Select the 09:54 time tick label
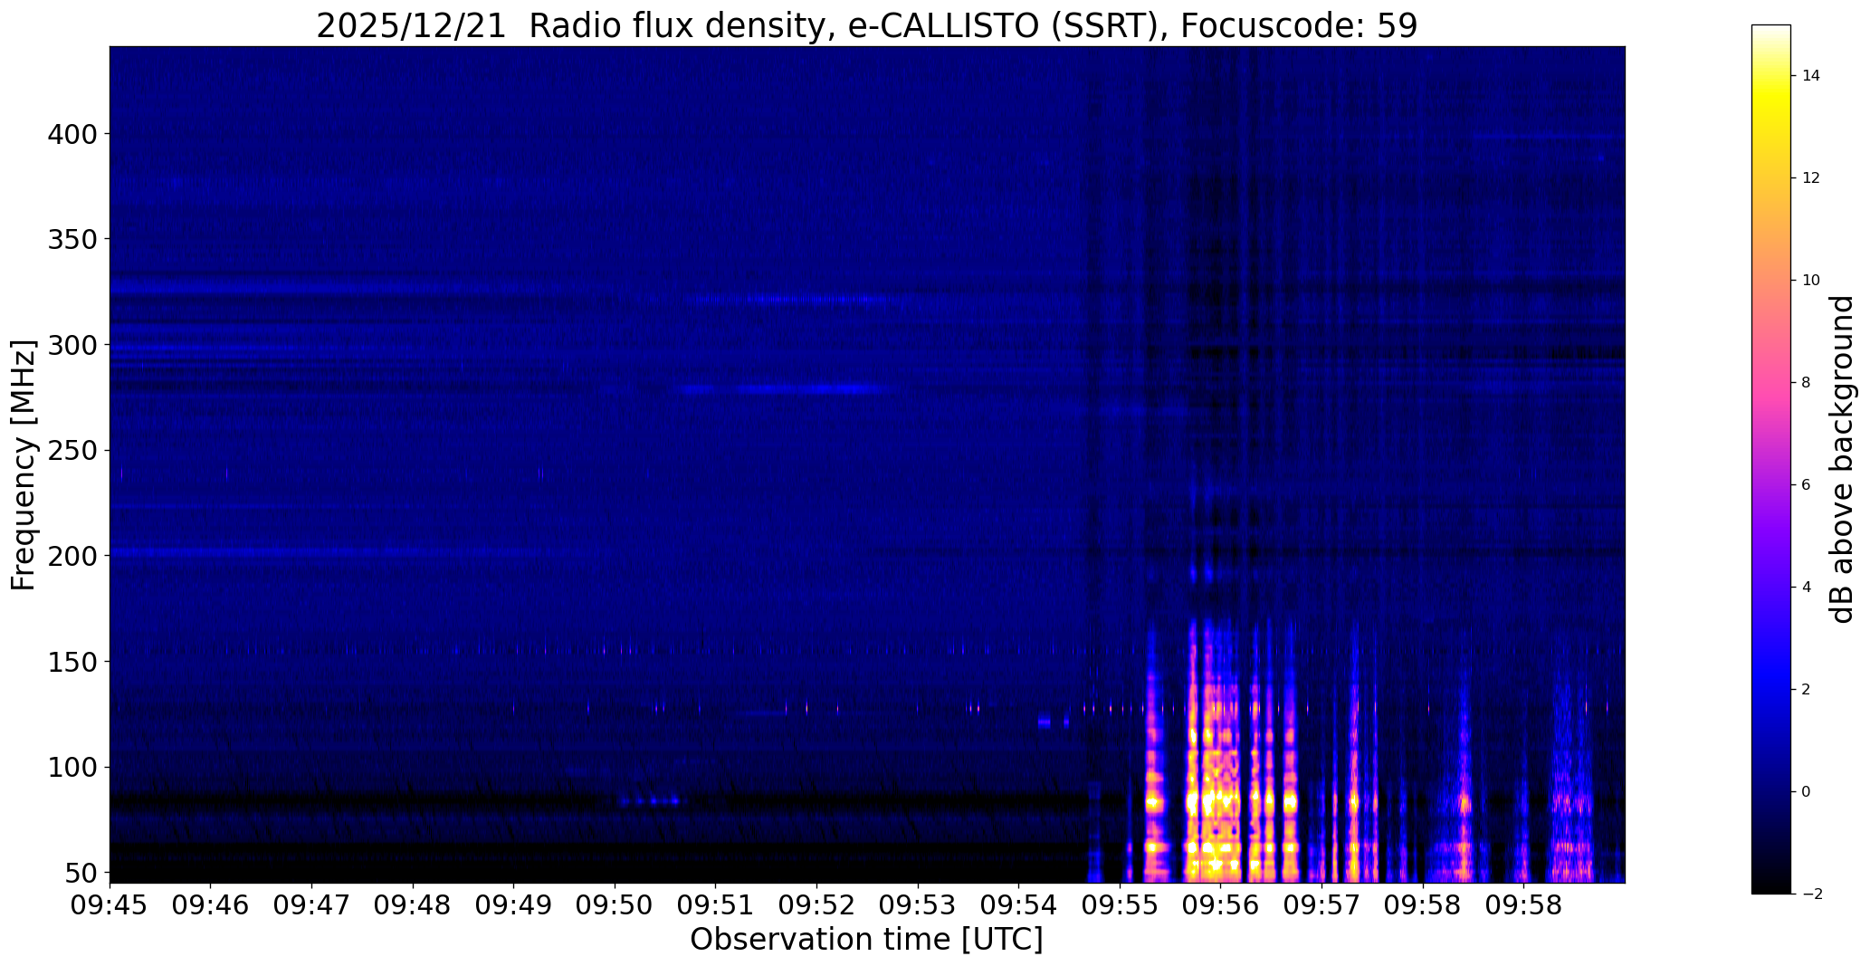1870x966 pixels. [x=1019, y=904]
